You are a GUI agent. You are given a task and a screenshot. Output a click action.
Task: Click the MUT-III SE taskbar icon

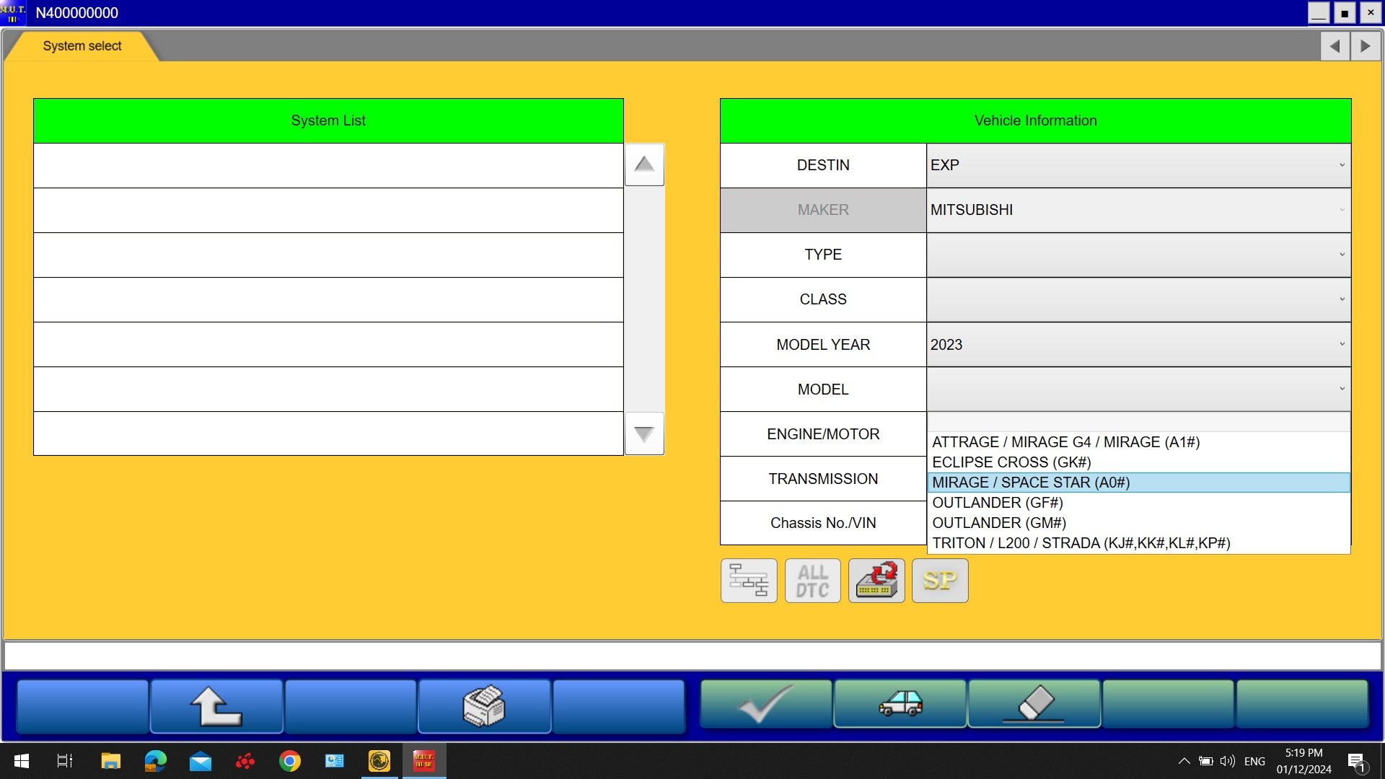point(424,761)
